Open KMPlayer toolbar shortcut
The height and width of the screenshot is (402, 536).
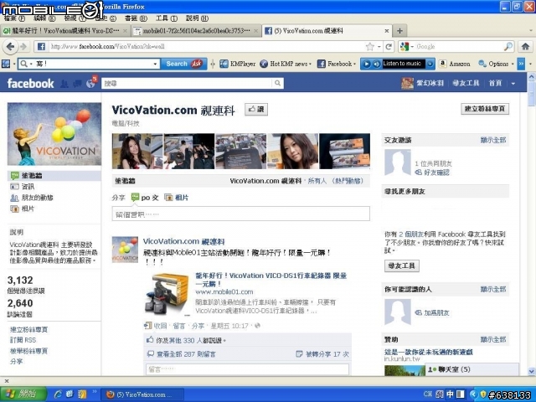238,64
